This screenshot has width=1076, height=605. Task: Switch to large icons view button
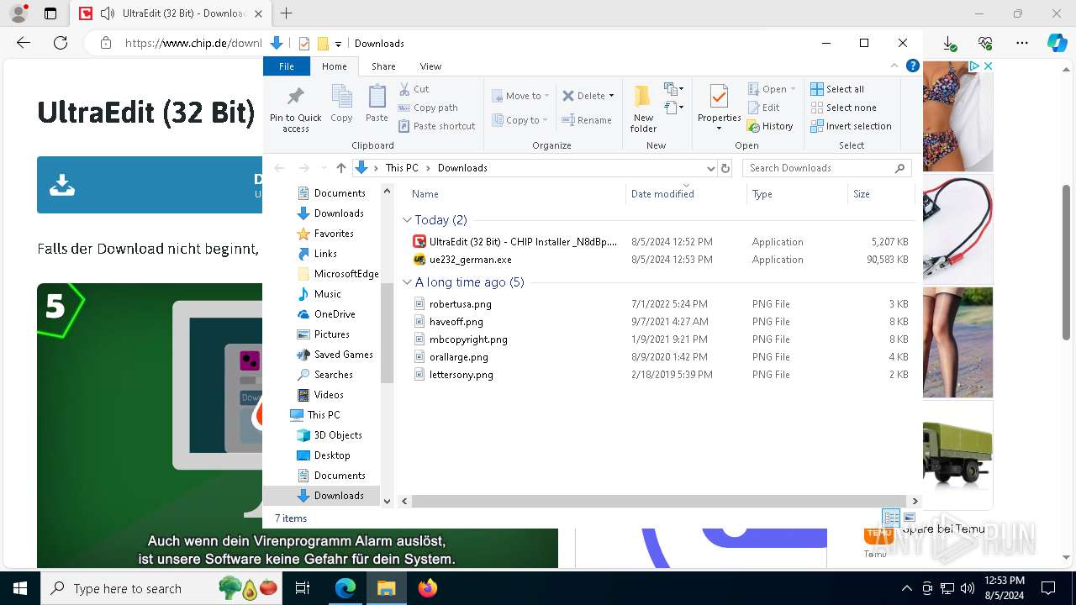point(909,518)
